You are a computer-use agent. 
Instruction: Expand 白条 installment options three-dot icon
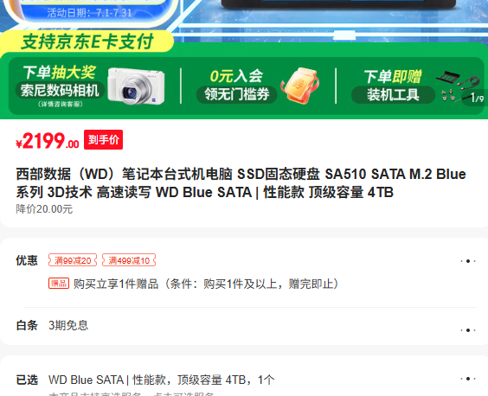pyautogui.click(x=468, y=330)
